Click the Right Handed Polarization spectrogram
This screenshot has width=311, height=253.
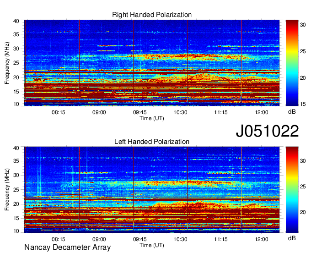click(x=152, y=63)
